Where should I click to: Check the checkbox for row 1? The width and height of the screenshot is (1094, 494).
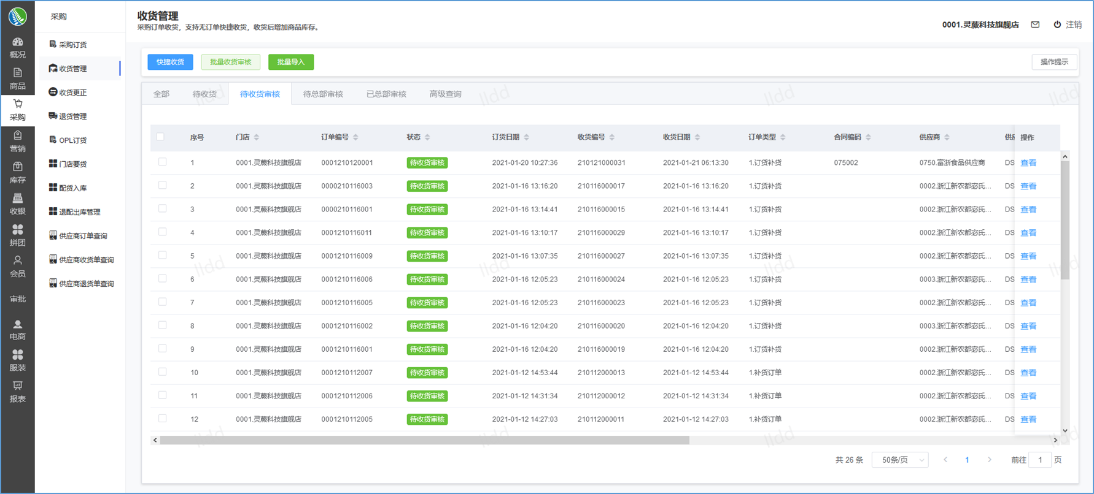[x=163, y=162]
